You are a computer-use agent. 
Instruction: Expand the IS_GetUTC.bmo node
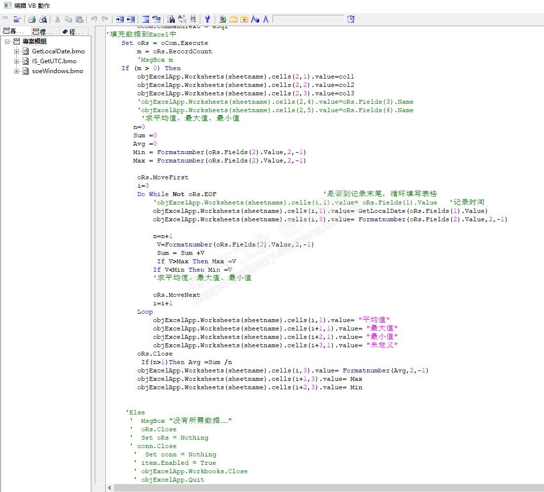click(16, 61)
